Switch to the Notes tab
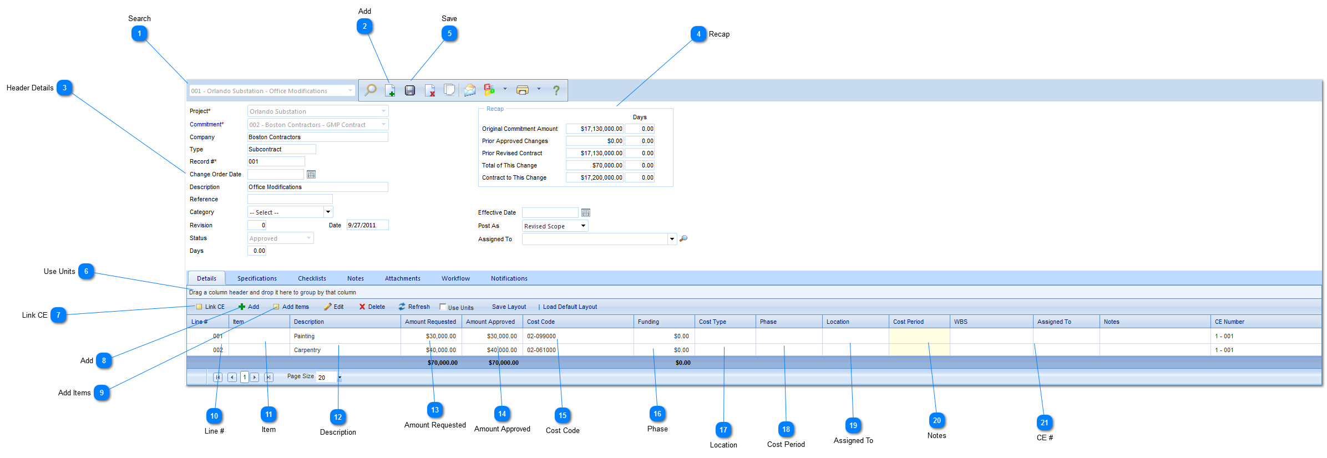The height and width of the screenshot is (458, 1327). pyautogui.click(x=356, y=278)
